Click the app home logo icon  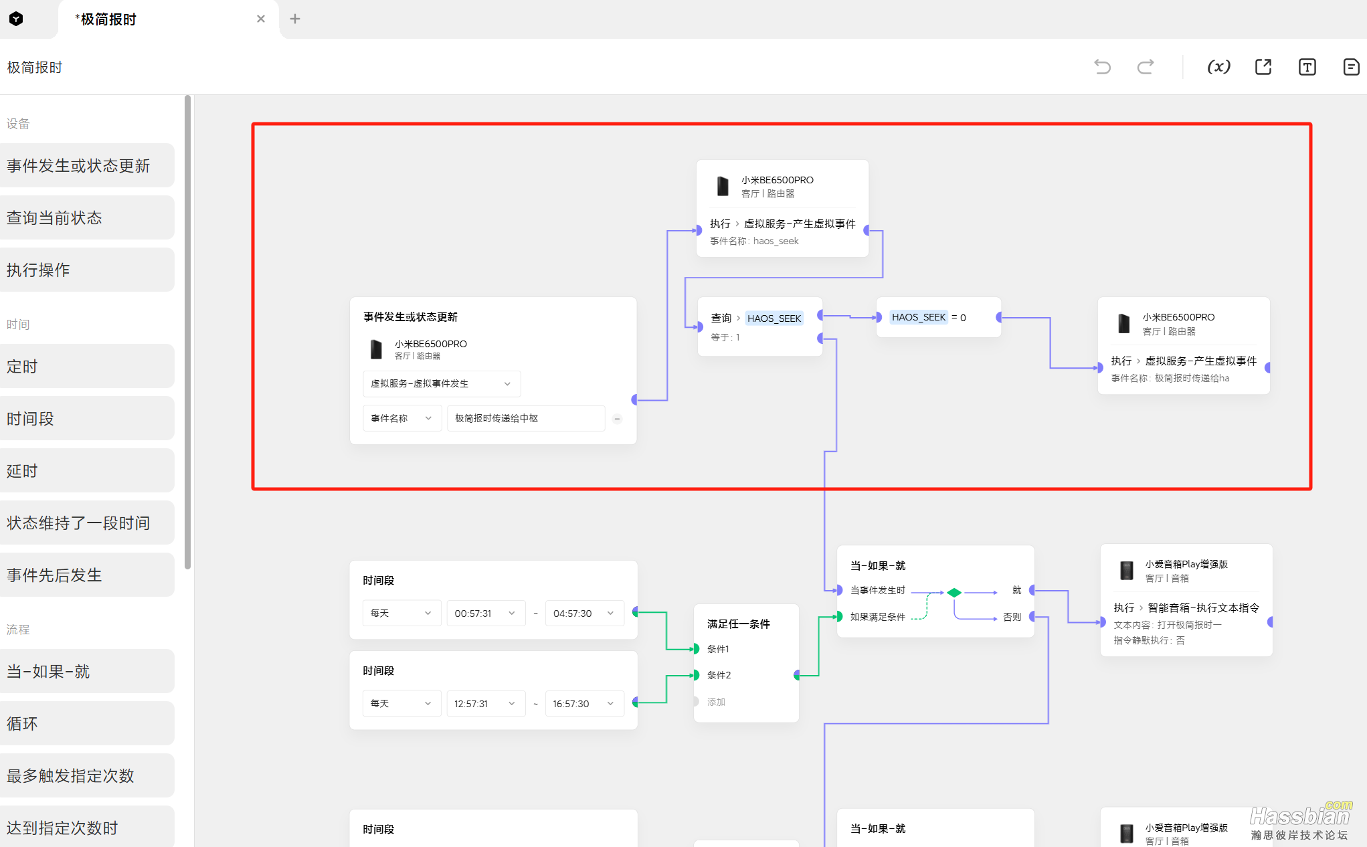pos(16,19)
